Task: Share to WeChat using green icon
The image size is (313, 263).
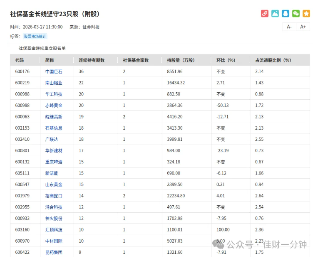Action: click(296, 14)
